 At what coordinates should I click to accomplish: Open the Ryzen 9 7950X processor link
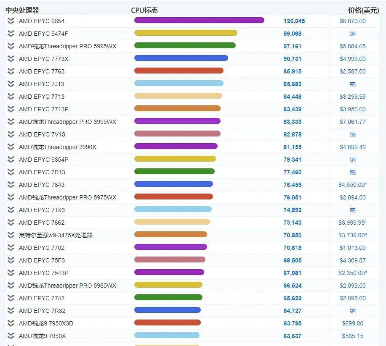[43, 336]
